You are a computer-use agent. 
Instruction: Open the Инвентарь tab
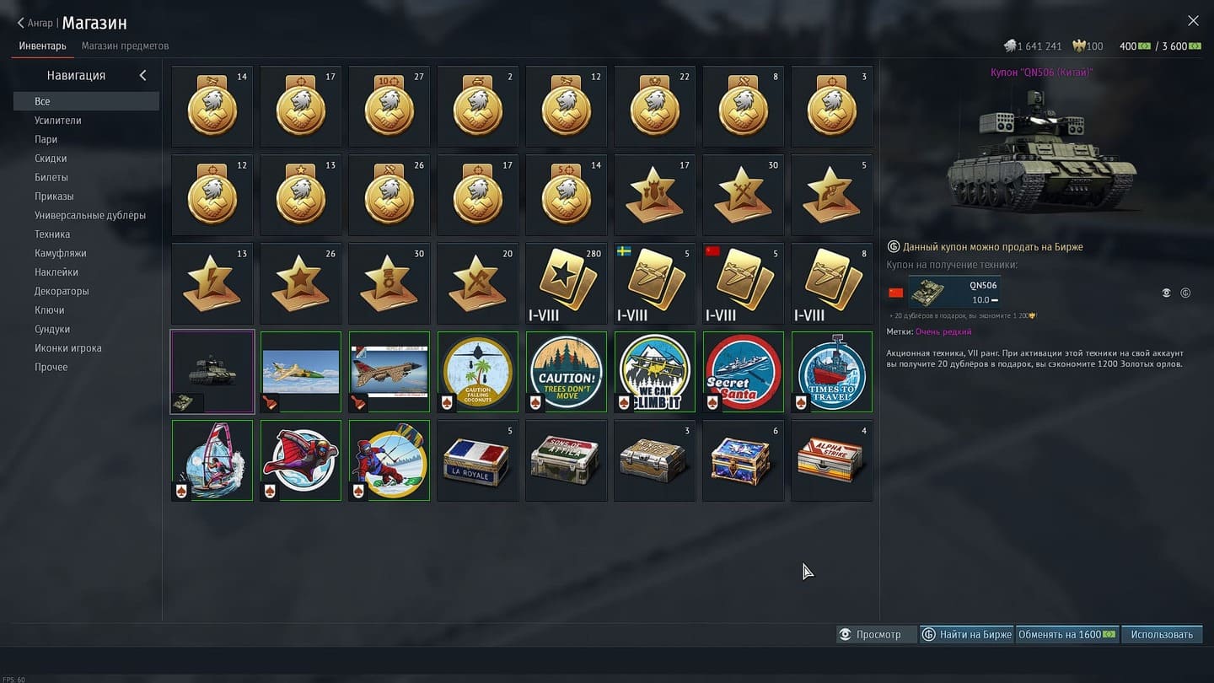click(42, 46)
